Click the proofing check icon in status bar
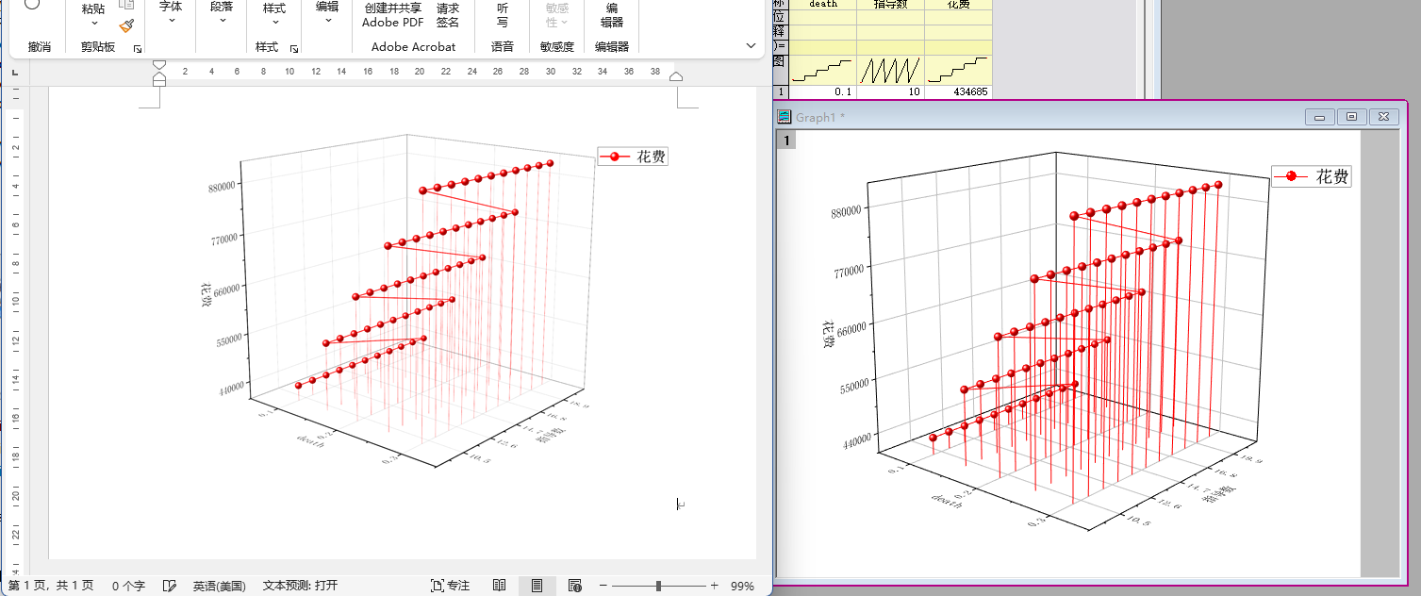 (170, 586)
